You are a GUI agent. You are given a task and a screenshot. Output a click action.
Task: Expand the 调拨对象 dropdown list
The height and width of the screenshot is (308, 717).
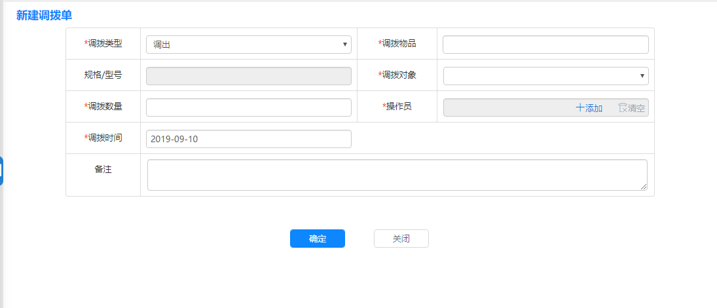tap(545, 76)
